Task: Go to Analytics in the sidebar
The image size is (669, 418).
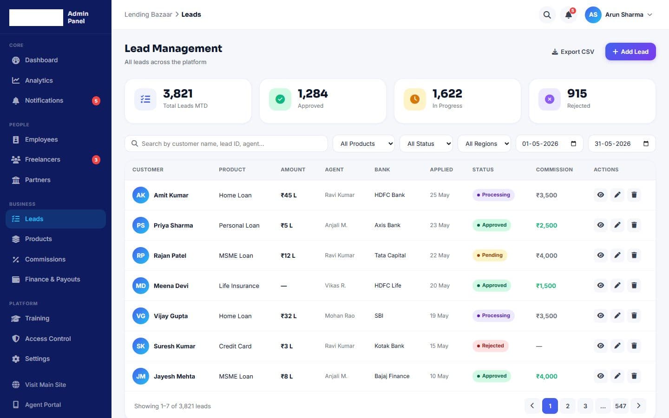Action: click(x=56, y=80)
